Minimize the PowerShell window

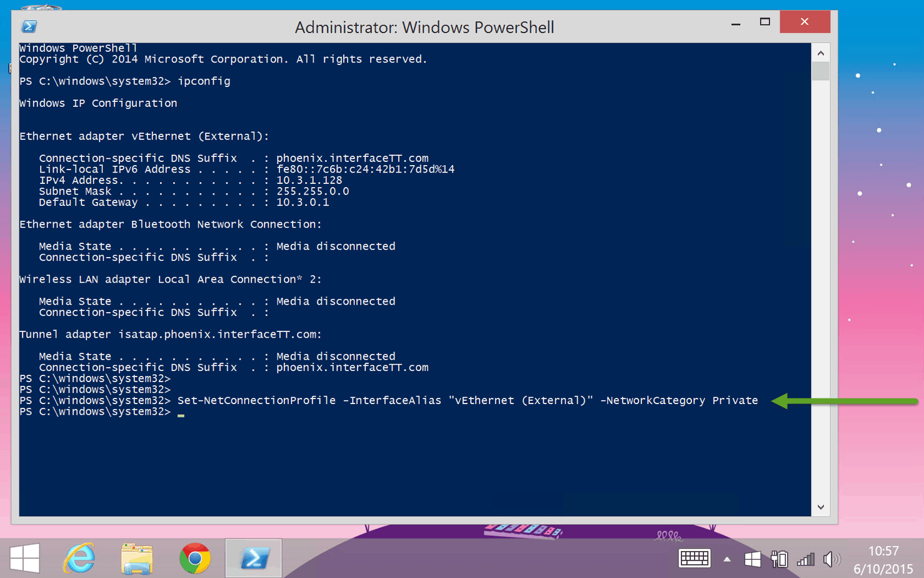click(x=736, y=23)
